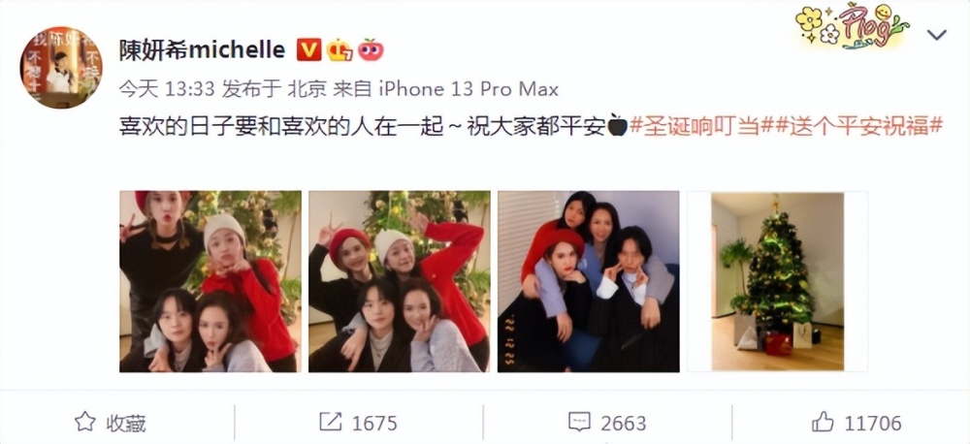Click the repost share icon
Image resolution: width=970 pixels, height=444 pixels.
point(331,422)
